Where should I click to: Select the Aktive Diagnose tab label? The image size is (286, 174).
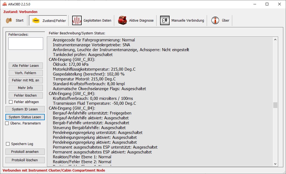click(141, 21)
